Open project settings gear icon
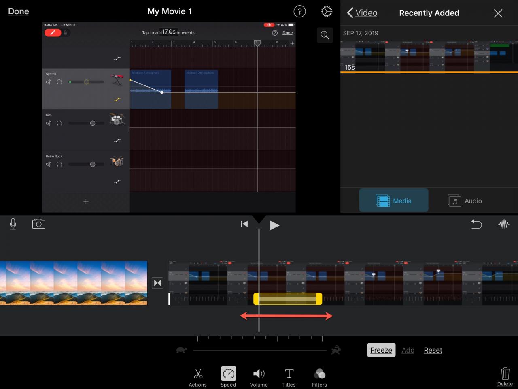This screenshot has height=389, width=518. 327,12
